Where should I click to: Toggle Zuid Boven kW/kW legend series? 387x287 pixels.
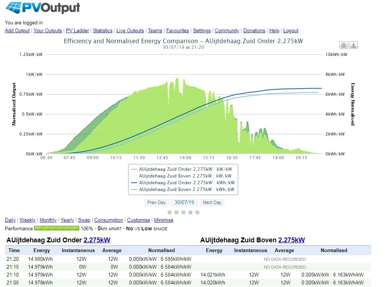181,176
